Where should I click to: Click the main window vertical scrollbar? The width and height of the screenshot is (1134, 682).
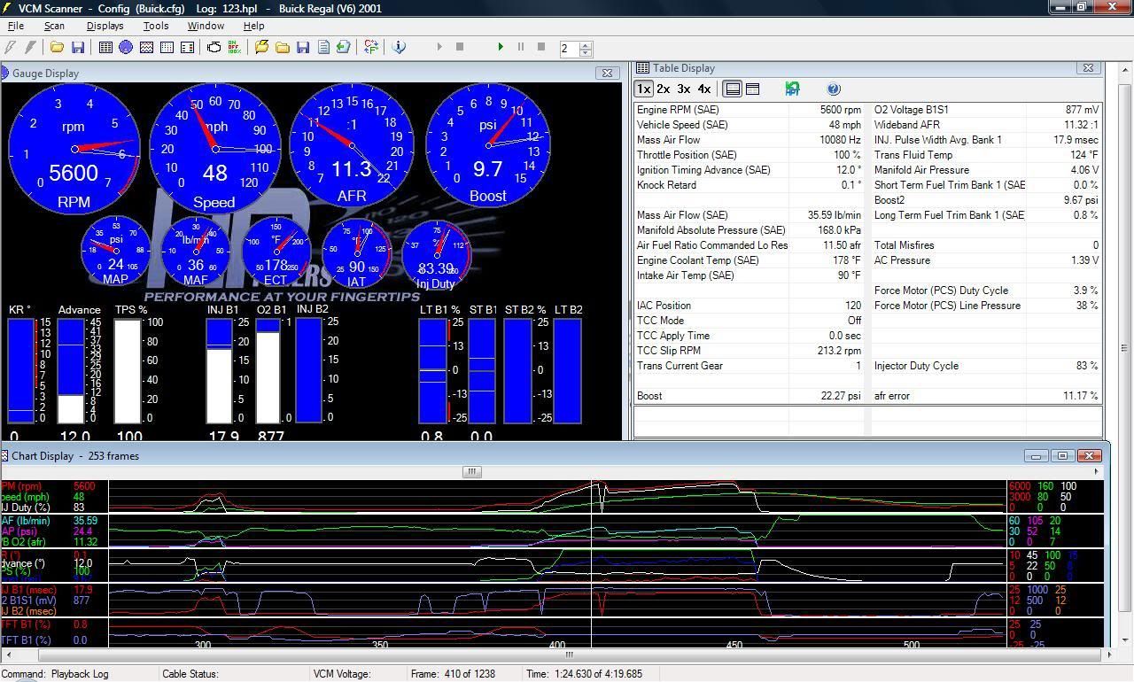tap(1125, 347)
